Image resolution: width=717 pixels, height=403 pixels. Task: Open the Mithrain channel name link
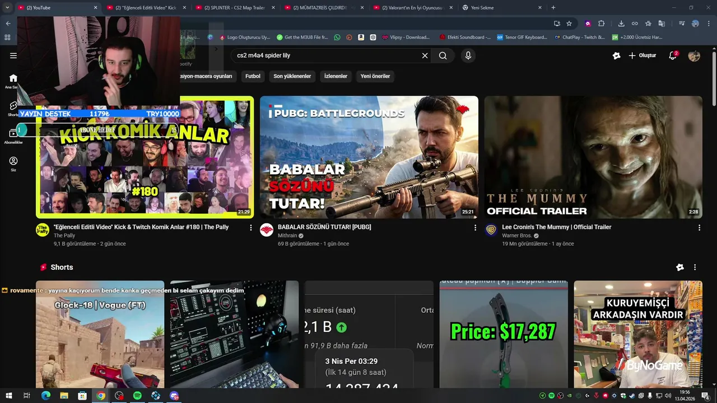click(x=287, y=236)
